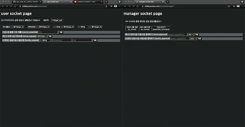Screen dimensions: 245x127
Task: Open the facility_request room dropdown
Action: tap(46, 40)
